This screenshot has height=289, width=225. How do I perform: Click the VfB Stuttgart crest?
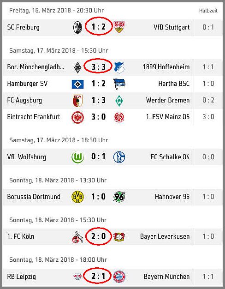click(119, 27)
